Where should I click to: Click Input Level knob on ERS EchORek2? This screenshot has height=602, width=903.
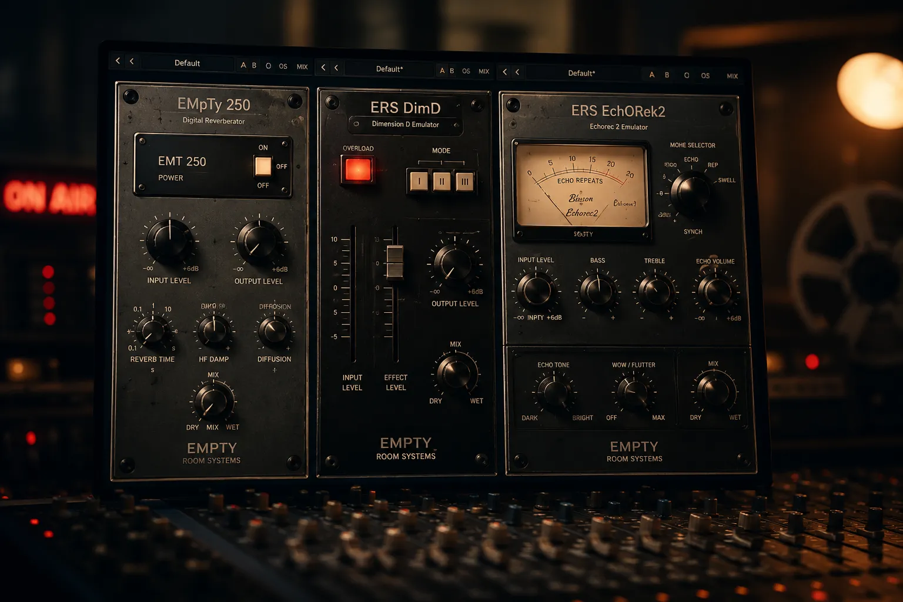(536, 290)
